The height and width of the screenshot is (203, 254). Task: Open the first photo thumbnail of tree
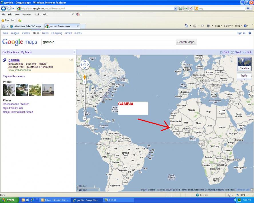[x=9, y=90]
